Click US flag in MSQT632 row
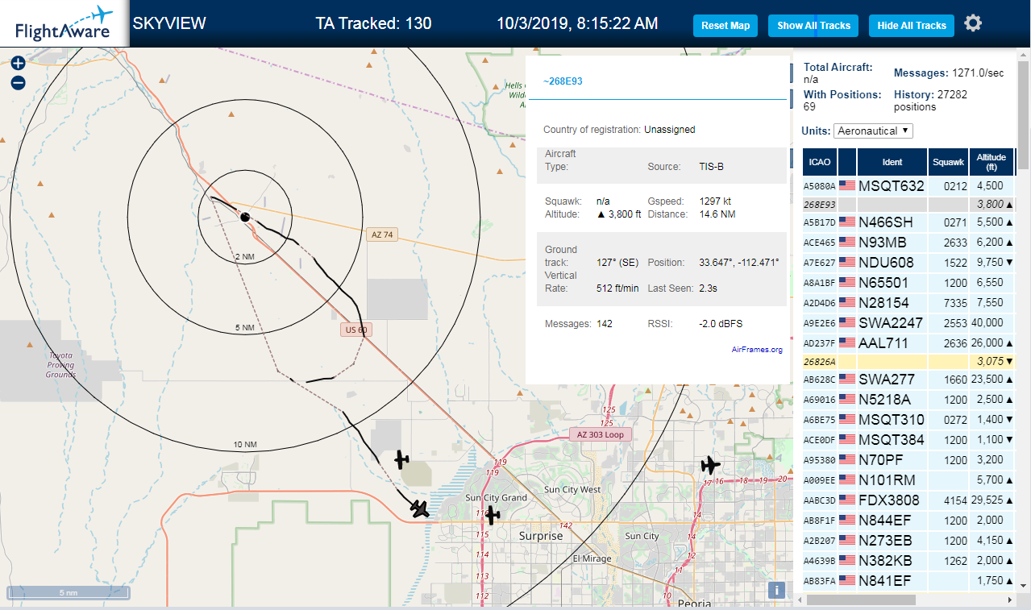 (846, 186)
